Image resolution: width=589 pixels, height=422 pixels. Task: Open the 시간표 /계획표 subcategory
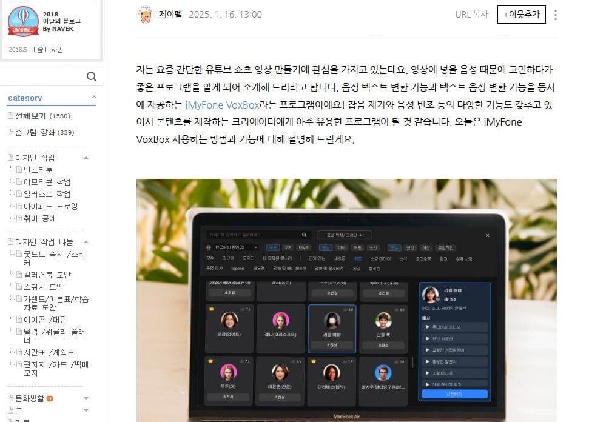click(x=49, y=352)
